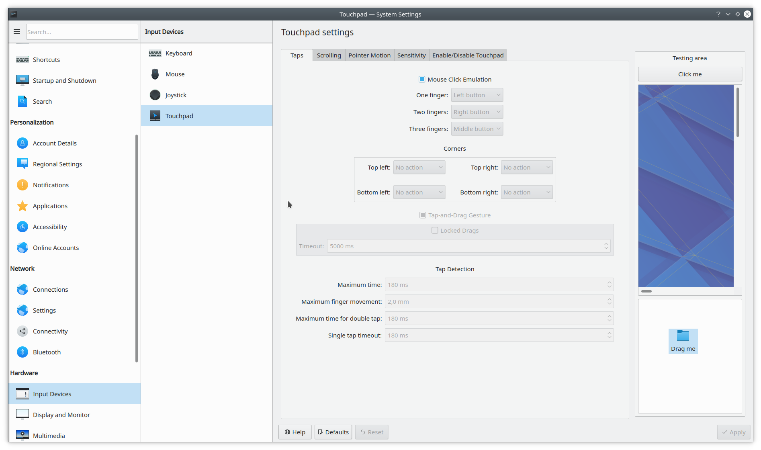Open the Three fingers button dropdown
The width and height of the screenshot is (761, 450).
[x=477, y=129]
